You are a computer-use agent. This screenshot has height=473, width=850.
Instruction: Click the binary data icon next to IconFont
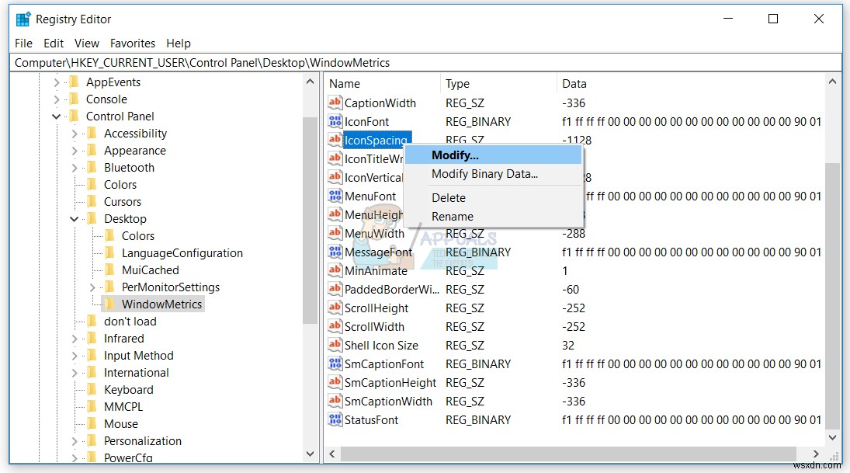coord(334,121)
